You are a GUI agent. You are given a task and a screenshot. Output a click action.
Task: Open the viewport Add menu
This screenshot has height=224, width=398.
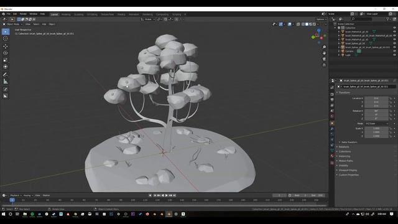point(44,24)
